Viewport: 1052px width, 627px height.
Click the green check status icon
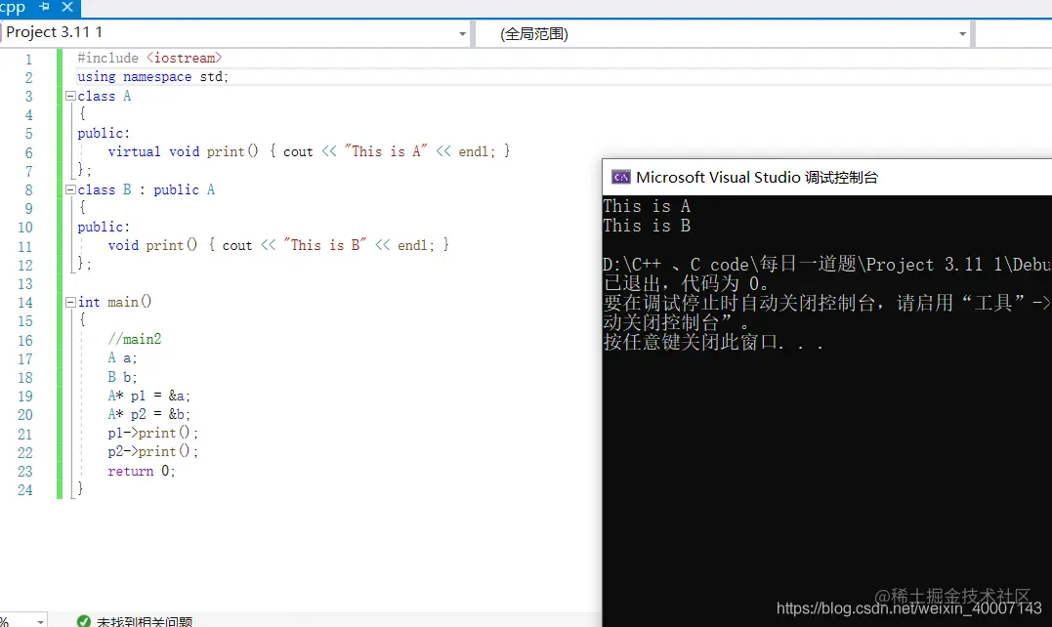[x=84, y=621]
